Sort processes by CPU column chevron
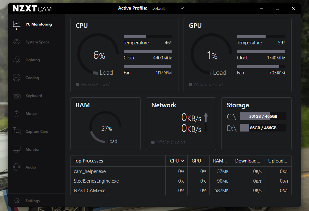 (x=183, y=161)
